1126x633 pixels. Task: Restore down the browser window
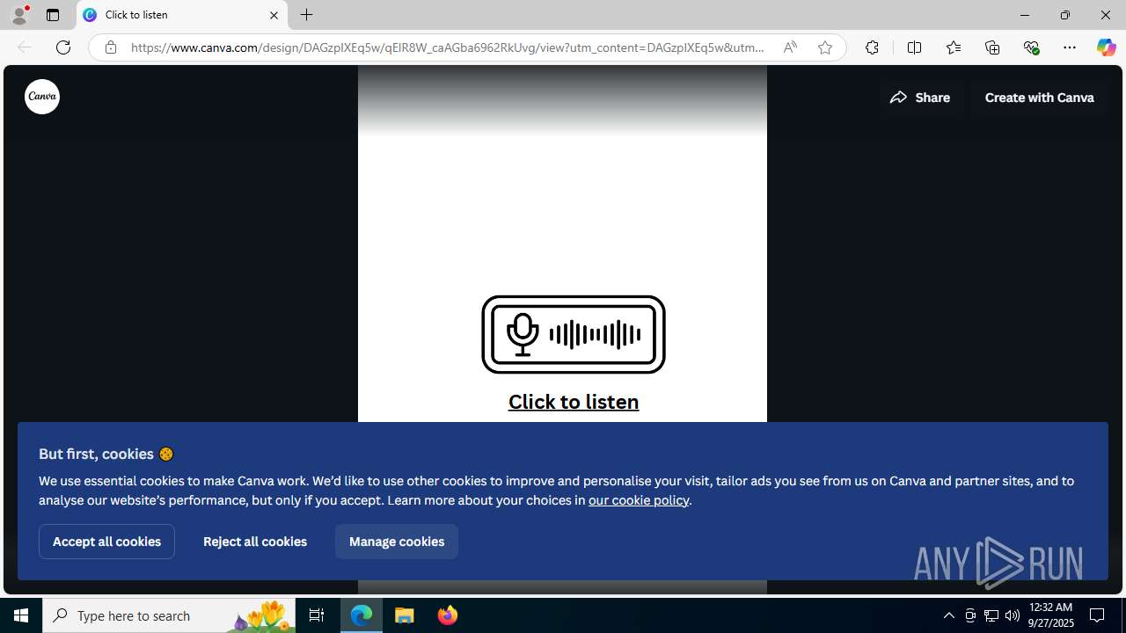pyautogui.click(x=1065, y=15)
